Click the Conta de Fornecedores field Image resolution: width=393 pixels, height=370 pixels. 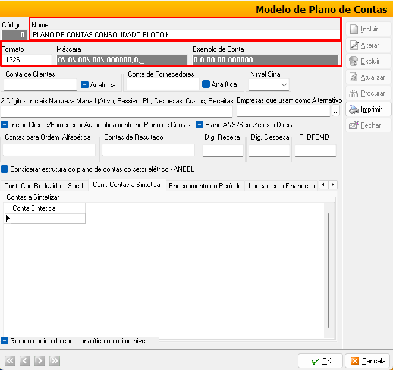(163, 84)
